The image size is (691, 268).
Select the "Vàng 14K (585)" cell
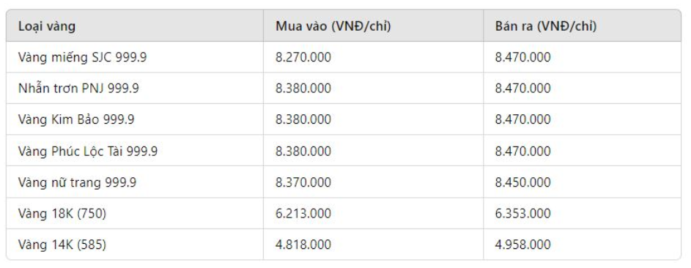(x=135, y=245)
